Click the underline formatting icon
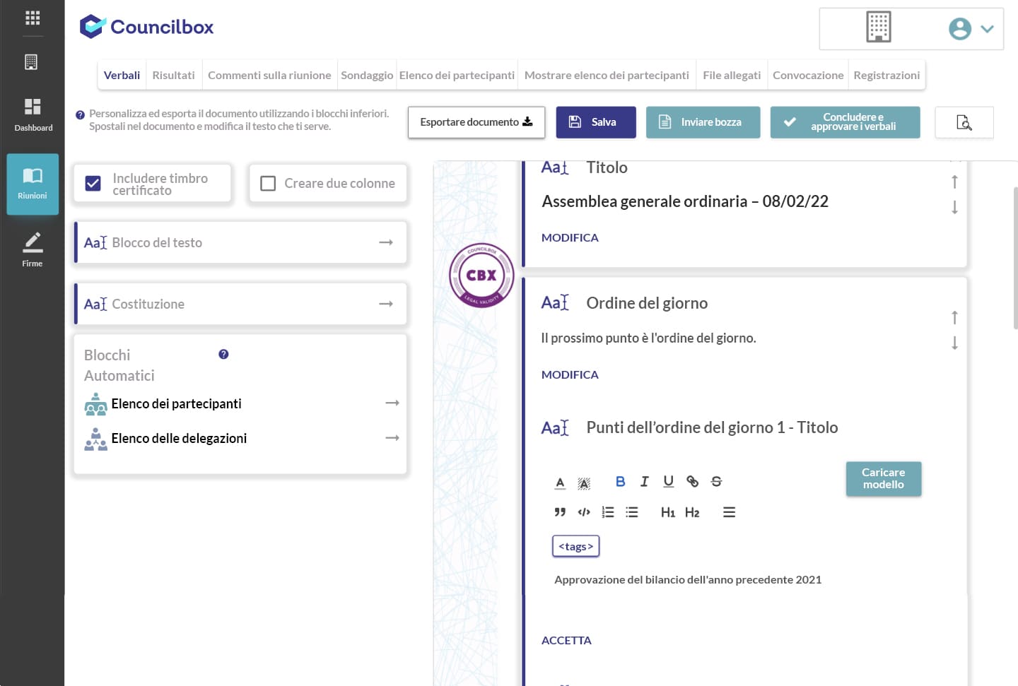The height and width of the screenshot is (686, 1018). pos(668,482)
